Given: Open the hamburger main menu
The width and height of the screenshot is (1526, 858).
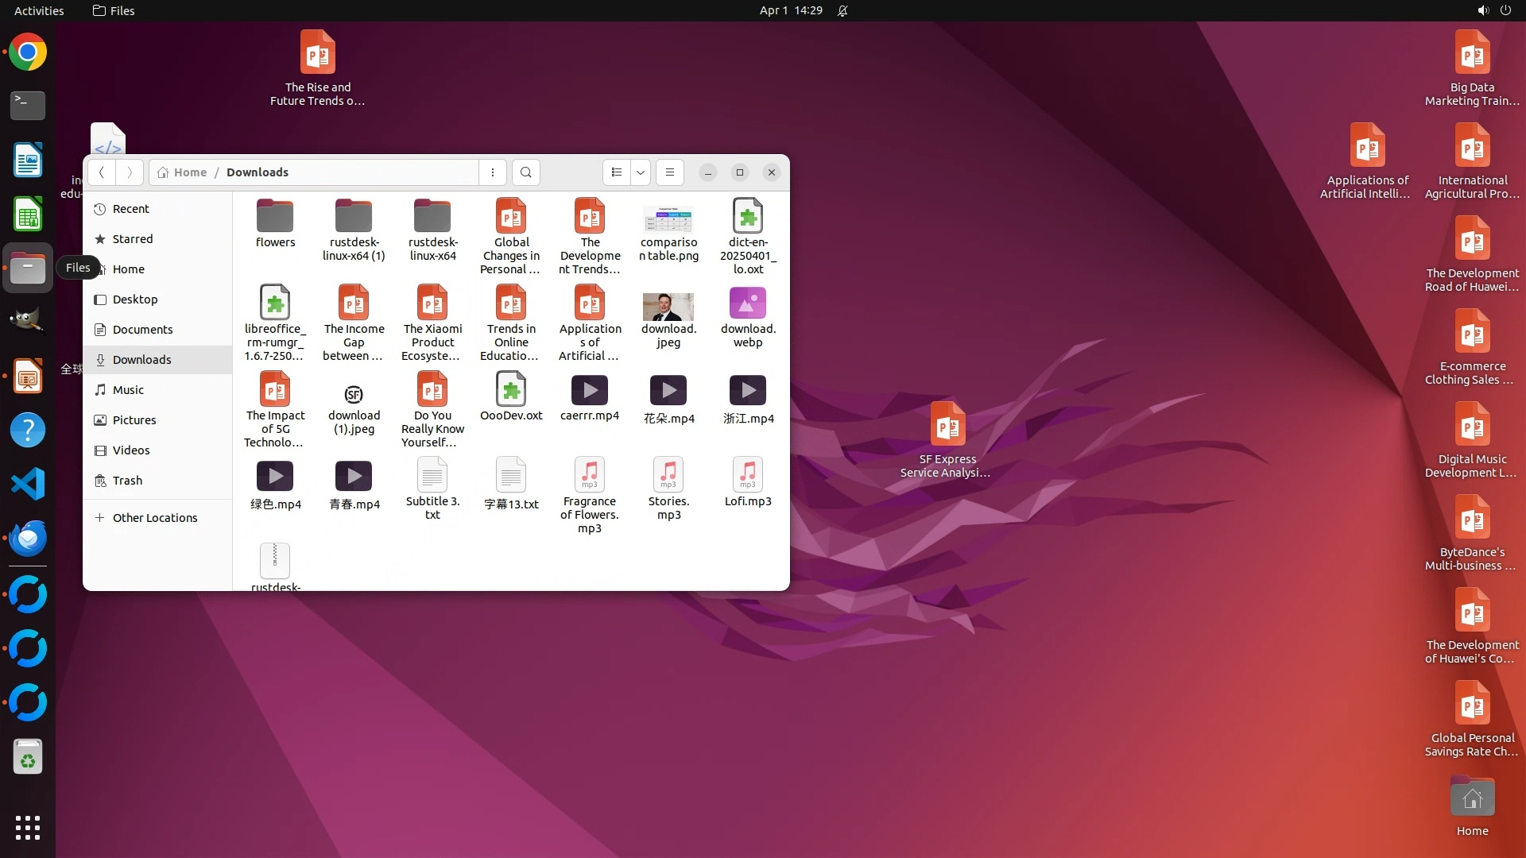Looking at the screenshot, I should pyautogui.click(x=670, y=172).
